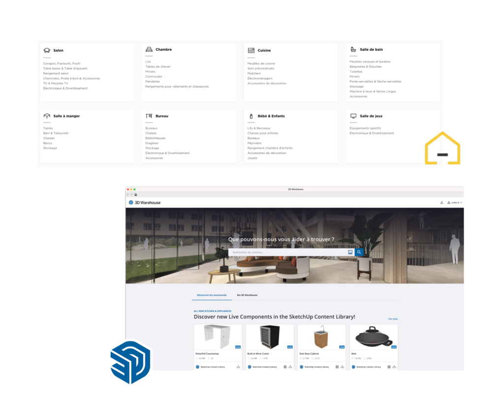Click the Lits & Berceaux link

coord(259,128)
